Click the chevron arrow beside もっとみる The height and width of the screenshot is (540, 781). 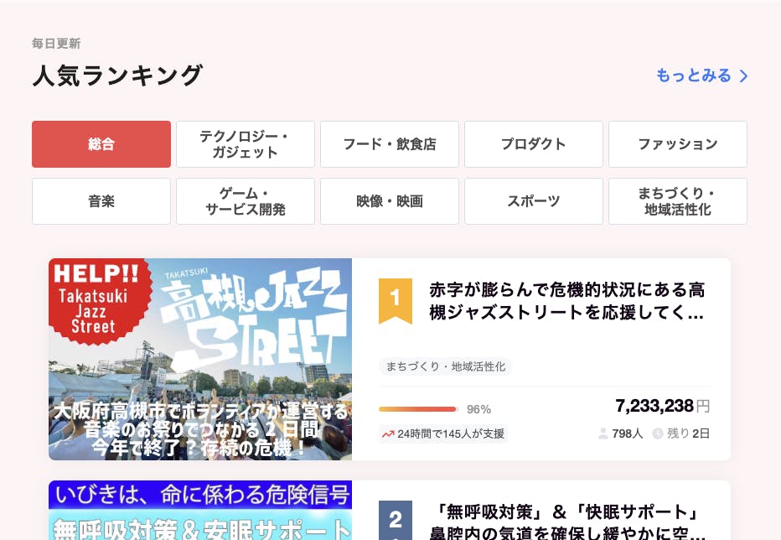coord(743,76)
